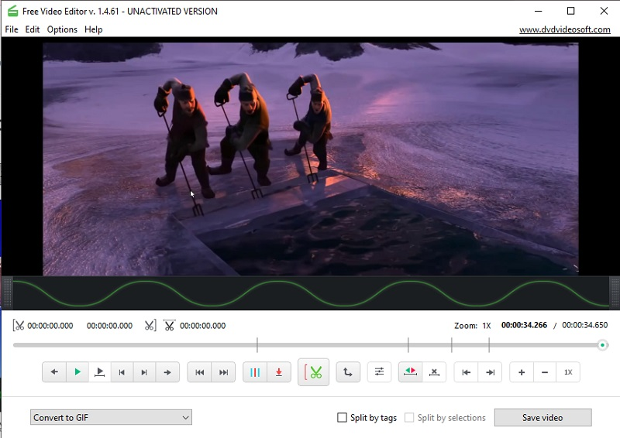Click the green playhead knob on seek bar

click(x=603, y=345)
